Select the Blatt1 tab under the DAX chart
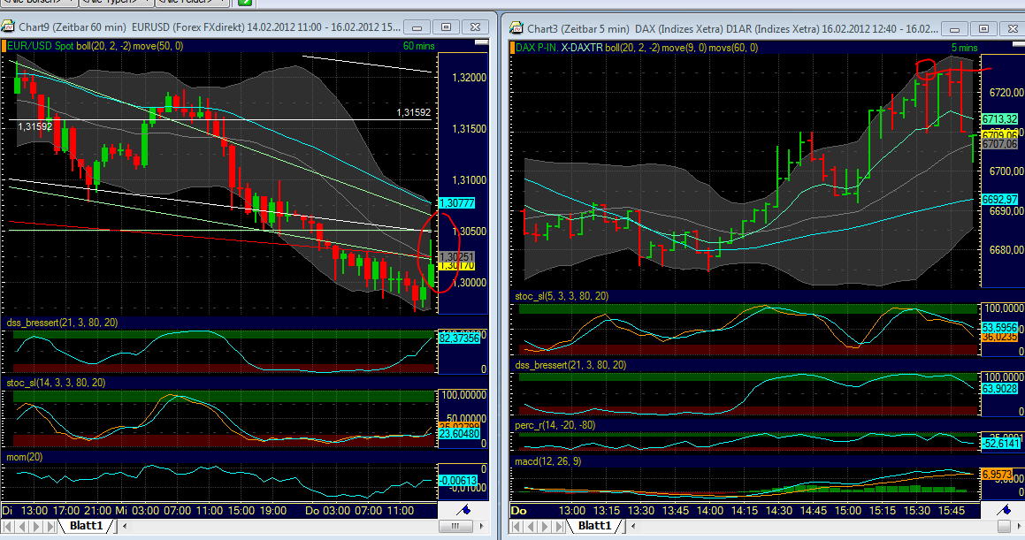This screenshot has height=540, width=1025. (594, 525)
